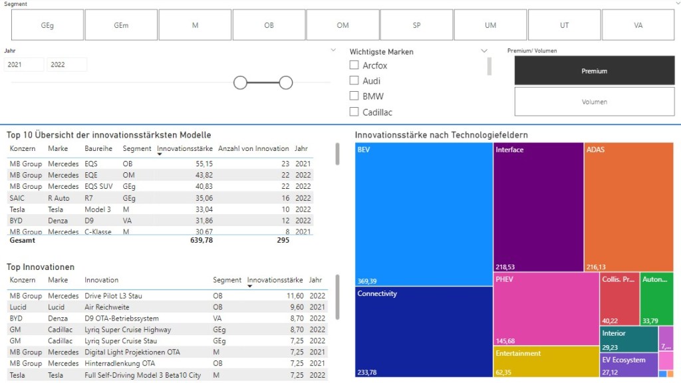This screenshot has width=681, height=383.
Task: Highlight the orange ADAS treemap block
Action: point(628,206)
